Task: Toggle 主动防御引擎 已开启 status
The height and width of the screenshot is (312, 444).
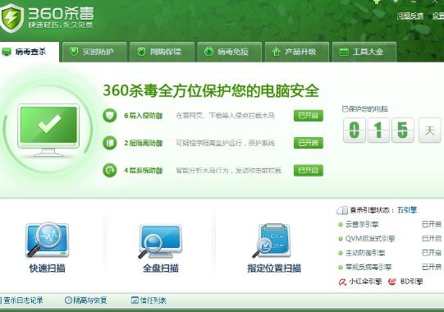Action: (x=432, y=253)
